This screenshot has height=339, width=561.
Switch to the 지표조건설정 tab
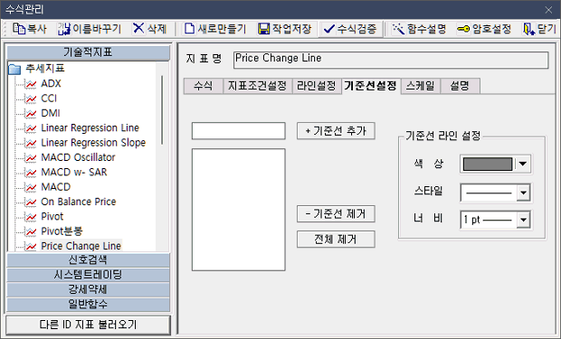click(x=258, y=86)
